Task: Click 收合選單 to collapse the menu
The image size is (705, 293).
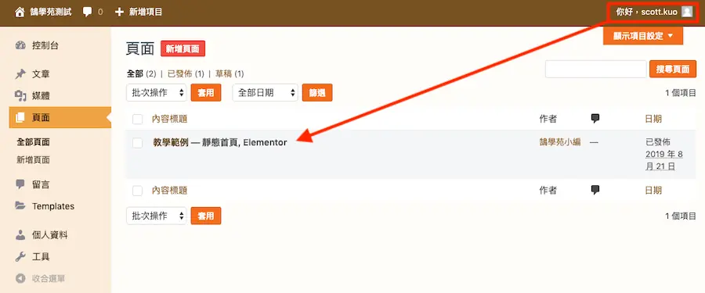Action: pyautogui.click(x=49, y=279)
